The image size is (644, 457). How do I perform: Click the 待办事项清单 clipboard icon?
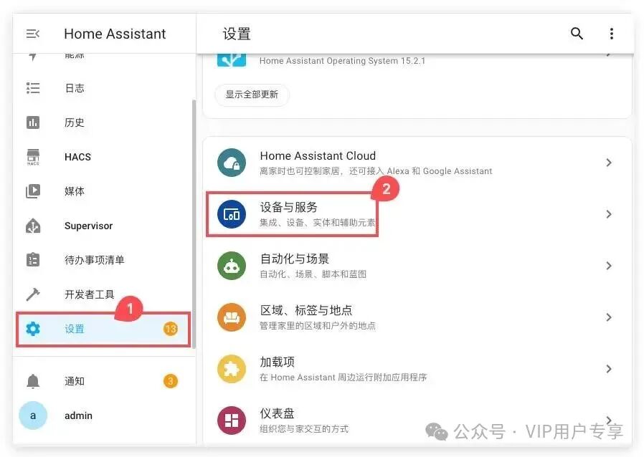(33, 260)
